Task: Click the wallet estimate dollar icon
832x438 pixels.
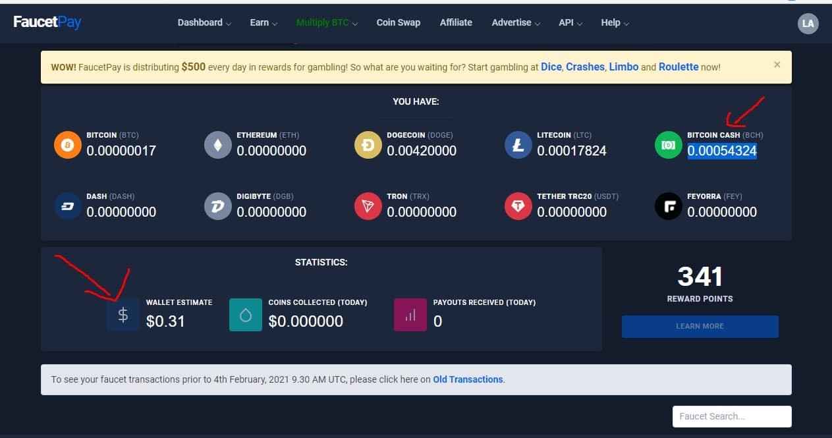Action: (x=123, y=315)
